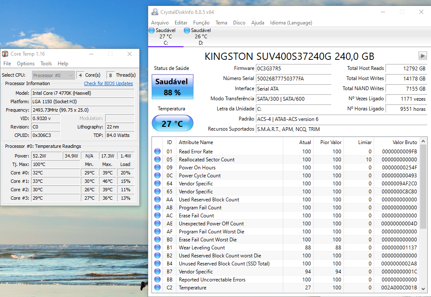The height and width of the screenshot is (297, 431).
Task: Click status dot for Temperature attribute row
Action: pyautogui.click(x=157, y=287)
